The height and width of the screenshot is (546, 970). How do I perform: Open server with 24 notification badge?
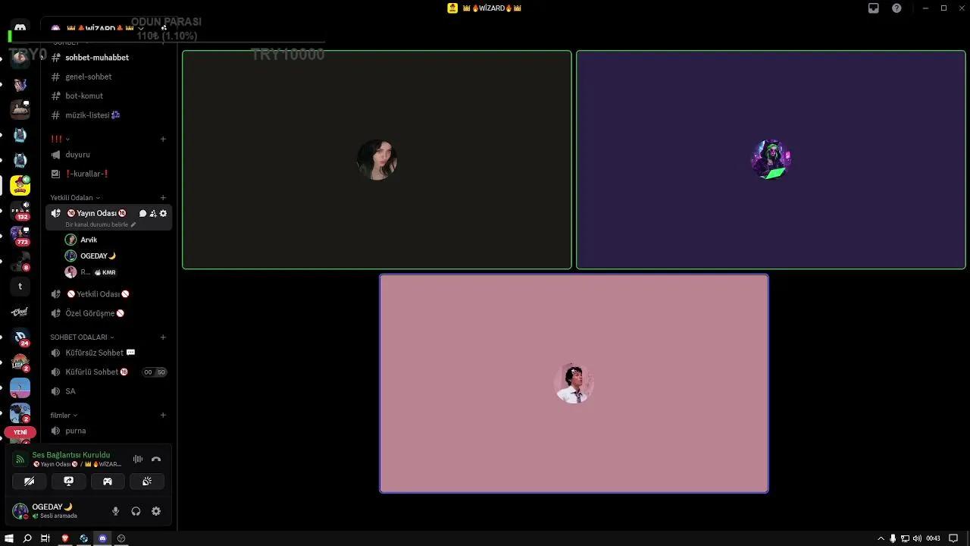coord(20,337)
